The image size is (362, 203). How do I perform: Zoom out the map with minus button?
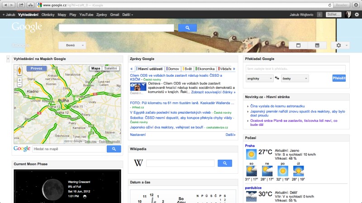(19, 85)
